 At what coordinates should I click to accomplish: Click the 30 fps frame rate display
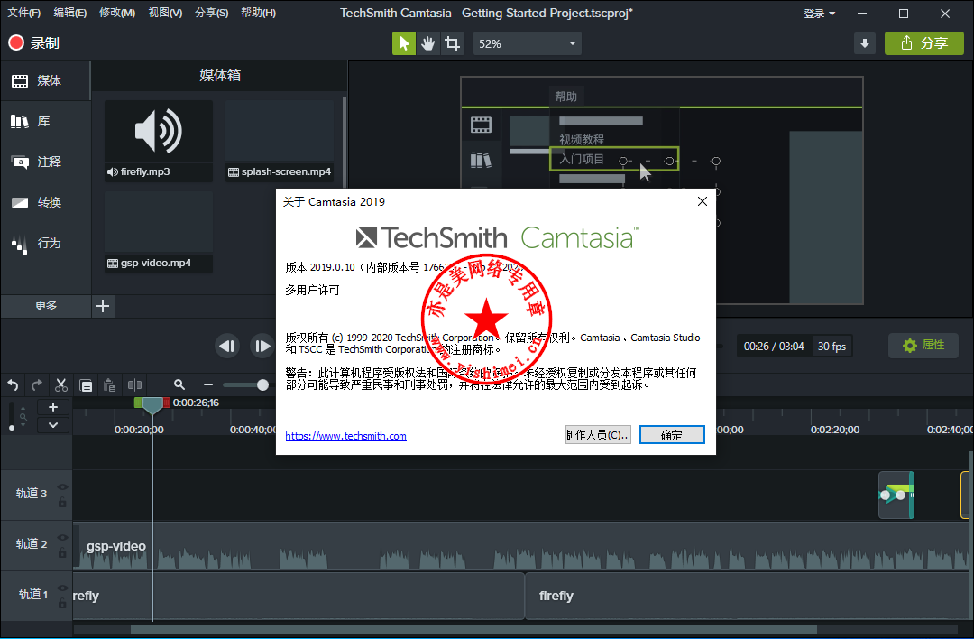tap(832, 347)
